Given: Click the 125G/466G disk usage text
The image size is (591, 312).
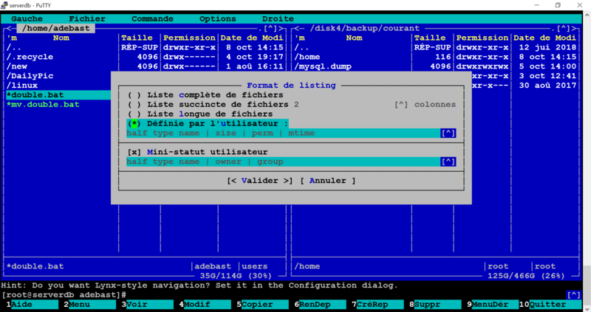Looking at the screenshot, I should point(526,276).
